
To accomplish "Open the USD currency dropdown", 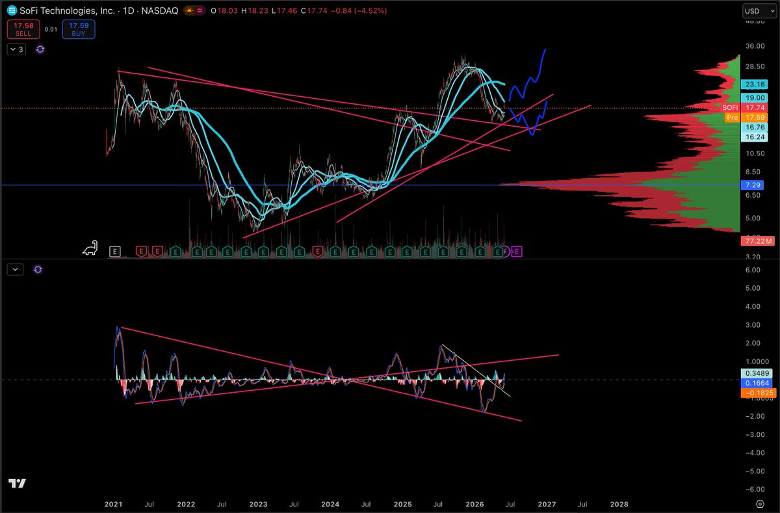I will click(x=759, y=10).
